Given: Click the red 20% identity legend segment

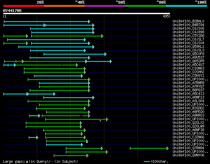Looking at the screenshot, I should [x=24, y=6].
